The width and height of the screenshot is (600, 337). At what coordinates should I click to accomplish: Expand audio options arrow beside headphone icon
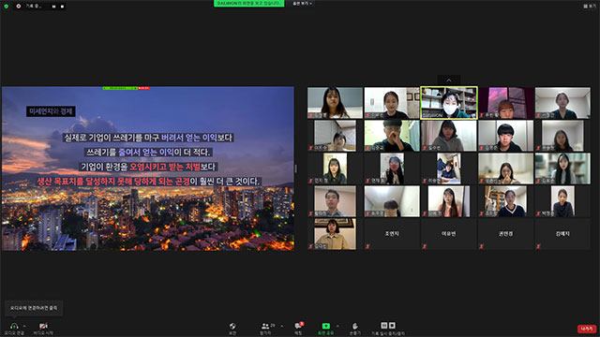coord(24,326)
